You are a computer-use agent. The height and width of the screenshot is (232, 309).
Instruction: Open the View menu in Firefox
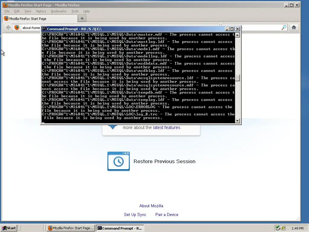pos(28,11)
